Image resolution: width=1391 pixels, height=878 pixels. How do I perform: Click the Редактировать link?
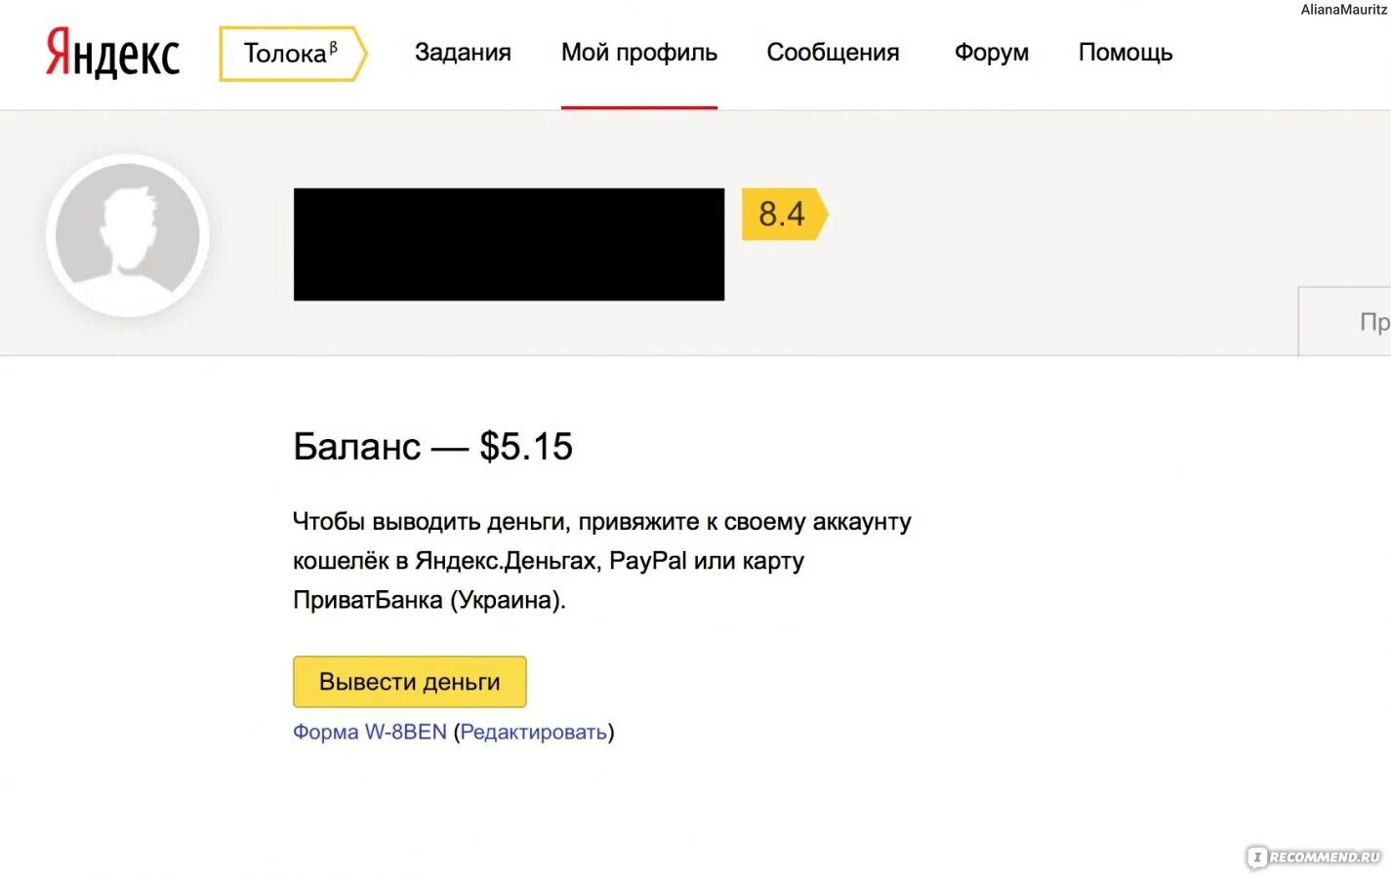[534, 732]
